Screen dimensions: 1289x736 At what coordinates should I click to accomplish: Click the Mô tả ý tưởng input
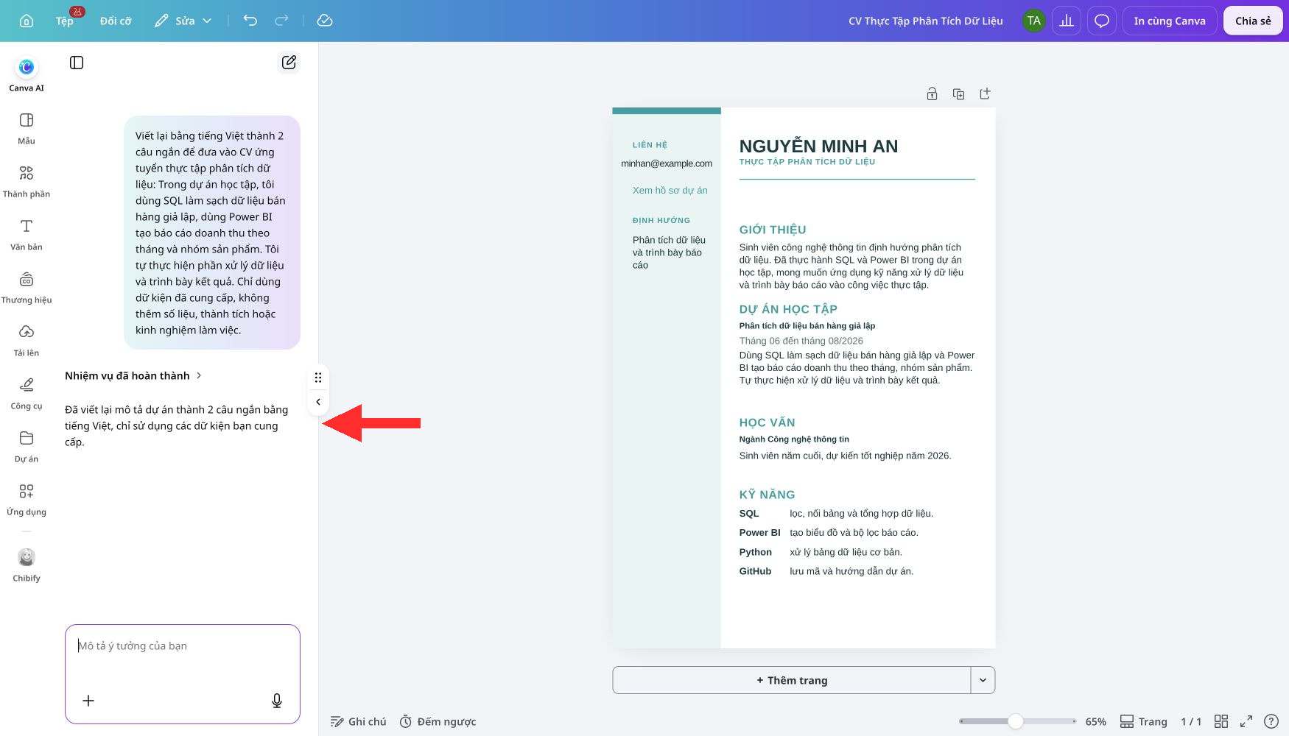coord(183,645)
